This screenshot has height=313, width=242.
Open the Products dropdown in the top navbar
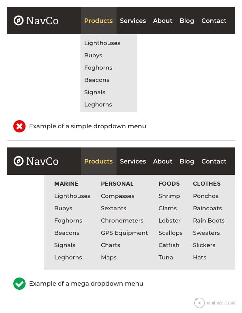[98, 20]
